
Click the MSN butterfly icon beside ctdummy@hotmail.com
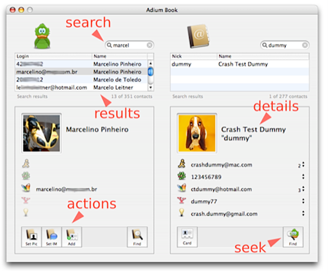pos(182,188)
